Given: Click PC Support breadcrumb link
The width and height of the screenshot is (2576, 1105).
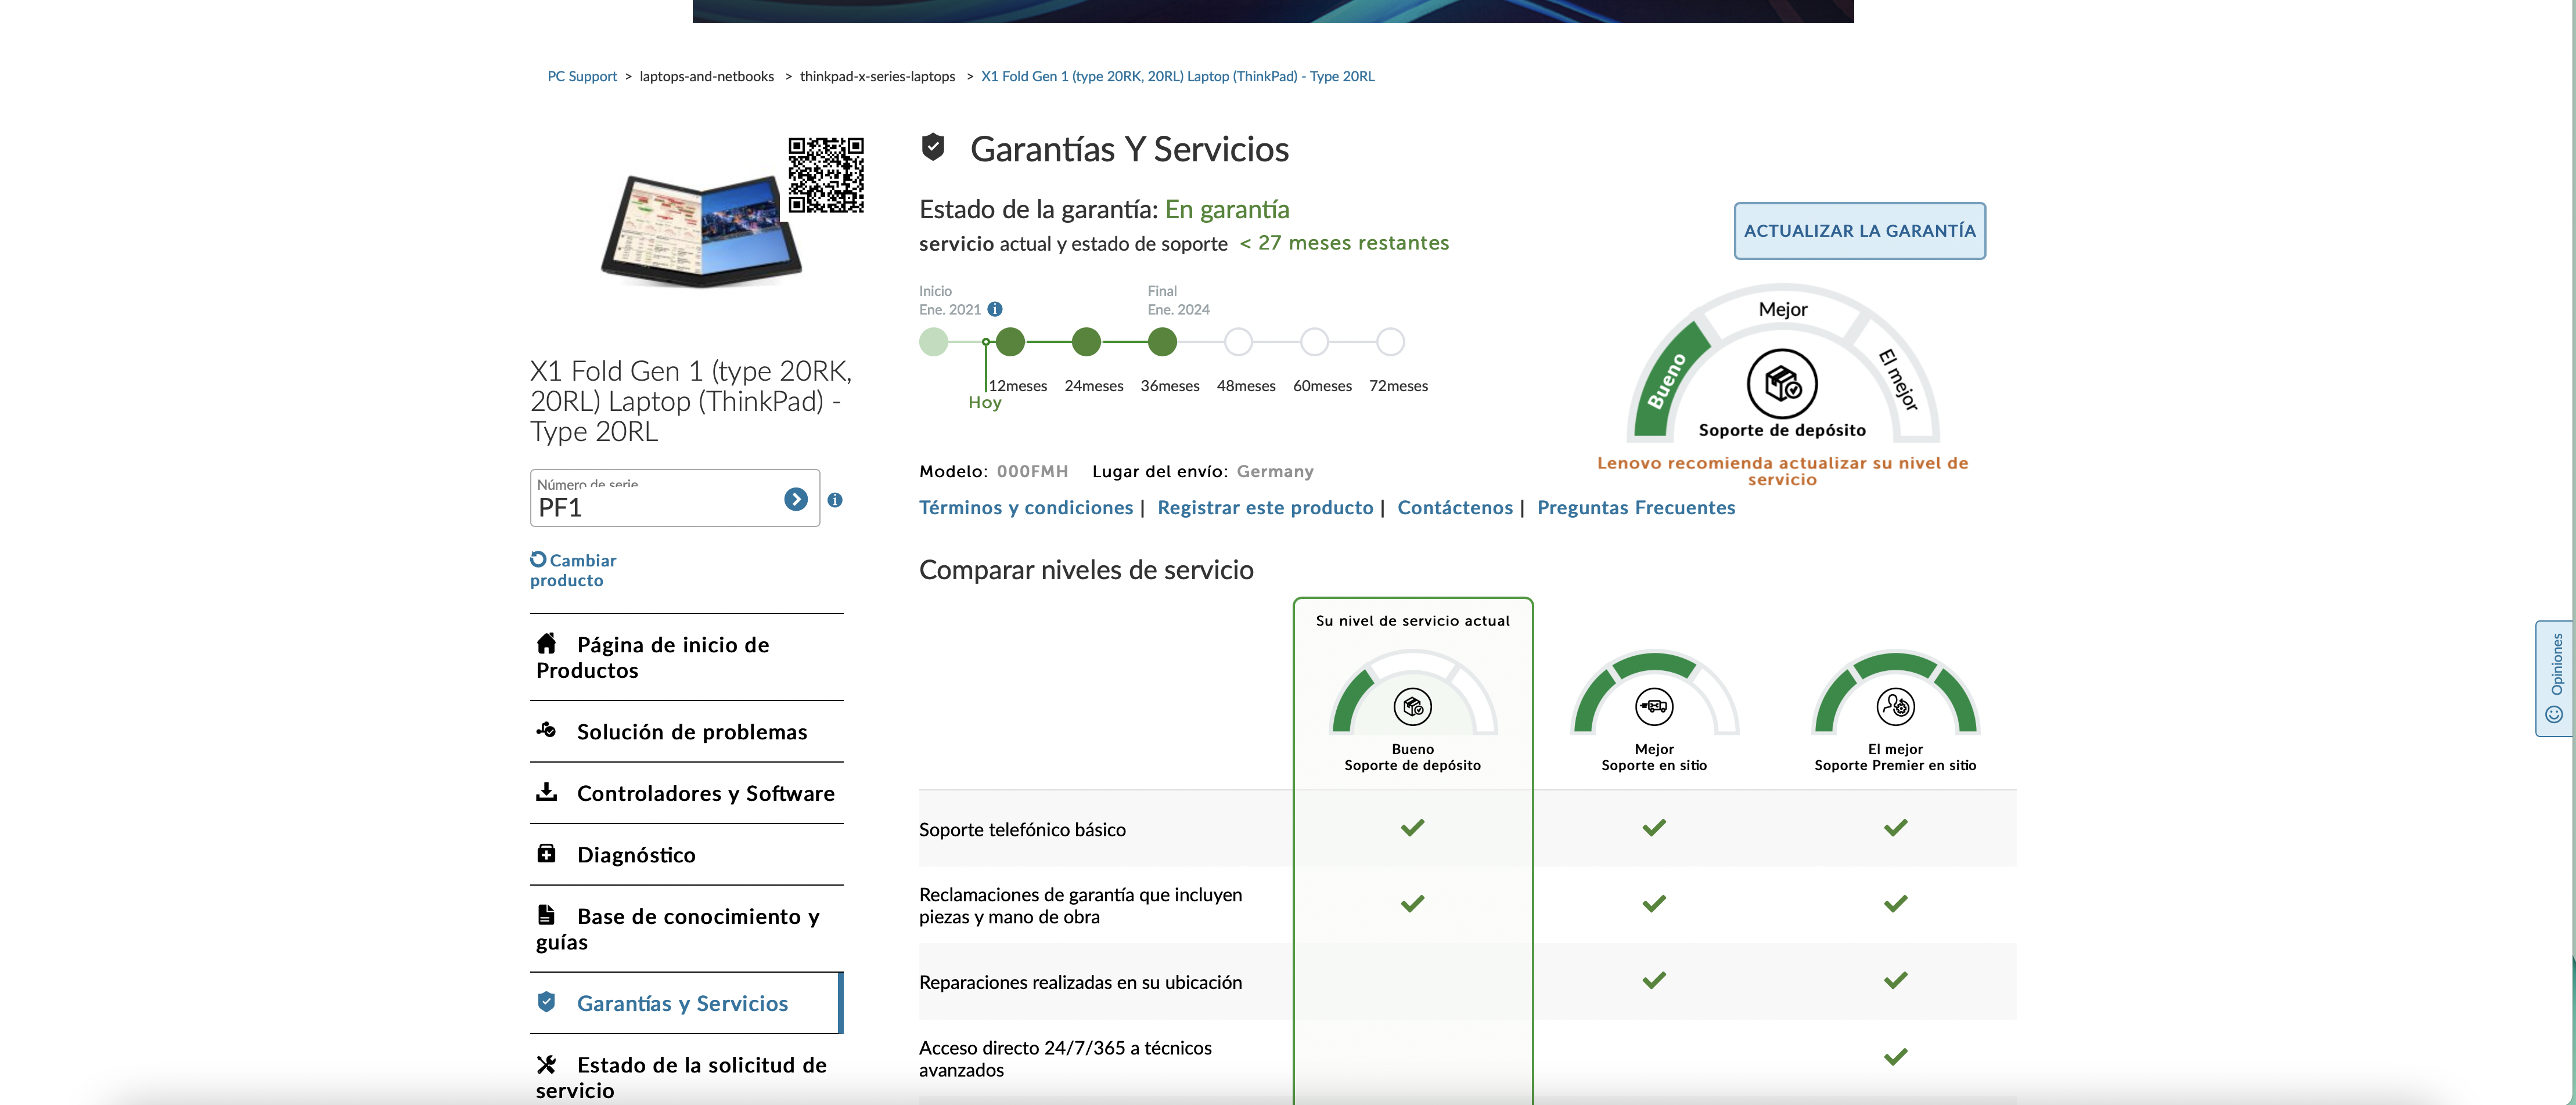Looking at the screenshot, I should click(582, 76).
